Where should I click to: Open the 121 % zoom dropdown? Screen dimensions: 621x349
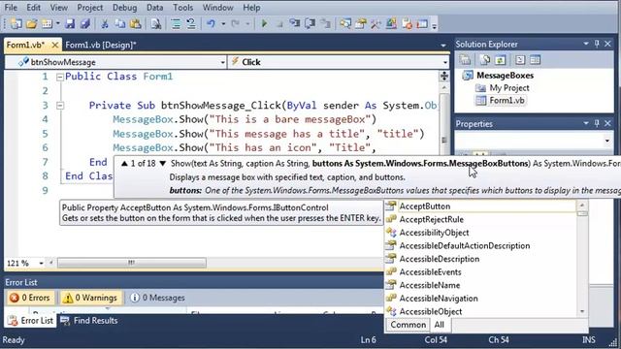point(41,263)
